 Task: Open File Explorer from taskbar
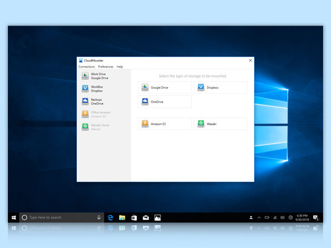click(x=122, y=217)
